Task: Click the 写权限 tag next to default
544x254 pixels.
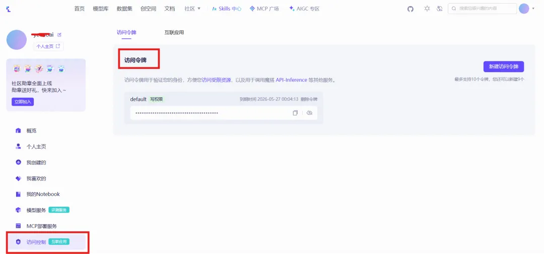Action: (x=157, y=99)
